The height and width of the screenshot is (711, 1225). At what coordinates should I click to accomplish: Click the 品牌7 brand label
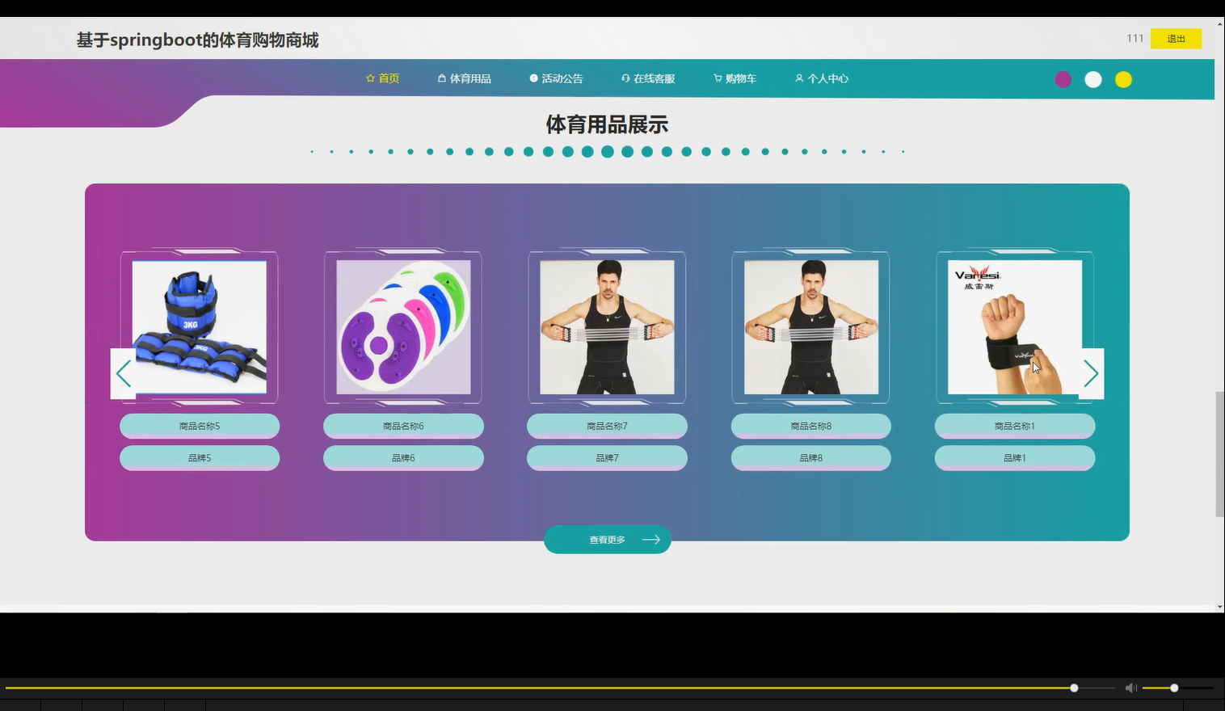[x=607, y=457]
